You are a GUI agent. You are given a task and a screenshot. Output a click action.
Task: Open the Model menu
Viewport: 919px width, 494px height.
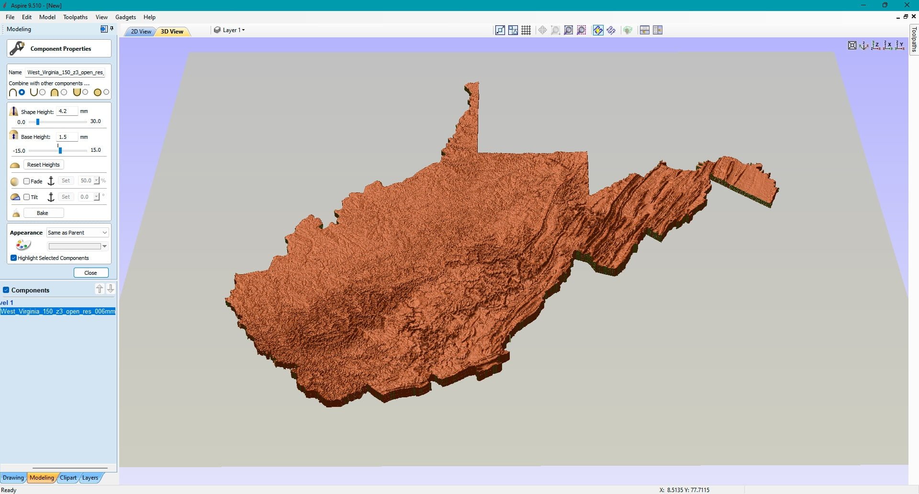[47, 17]
